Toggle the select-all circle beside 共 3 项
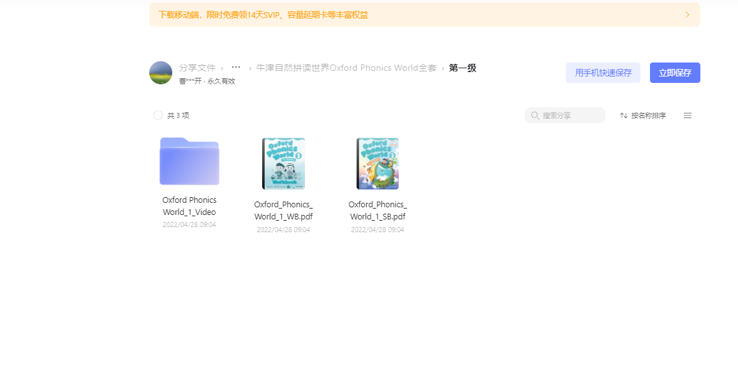 pos(158,115)
